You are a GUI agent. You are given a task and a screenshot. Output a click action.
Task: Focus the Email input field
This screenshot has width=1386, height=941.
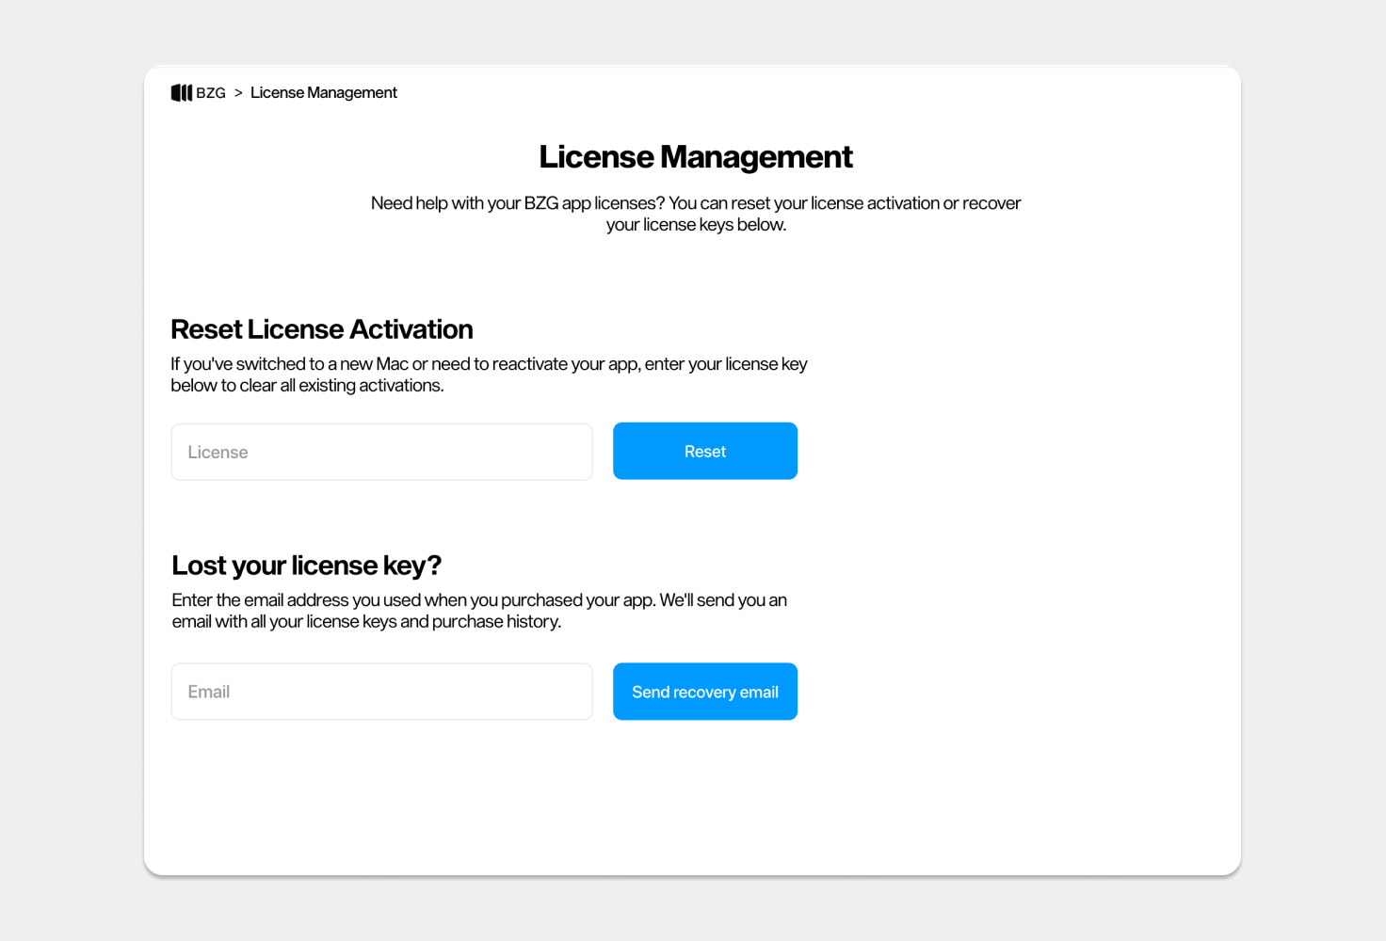pyautogui.click(x=381, y=692)
